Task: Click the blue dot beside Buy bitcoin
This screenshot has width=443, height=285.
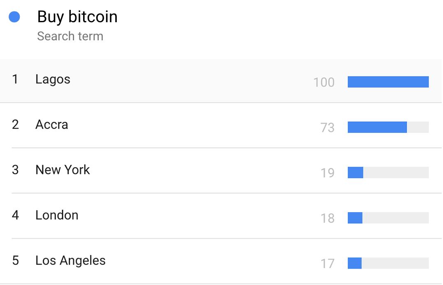Action: tap(14, 17)
